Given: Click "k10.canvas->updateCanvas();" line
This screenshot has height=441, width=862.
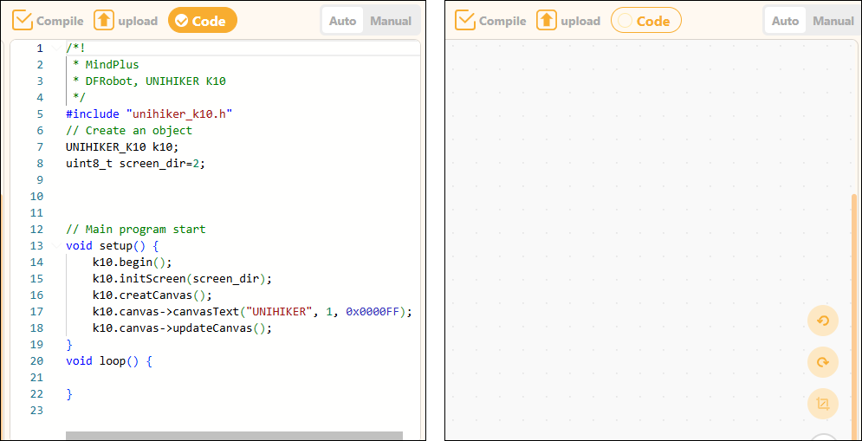Looking at the screenshot, I should tap(183, 328).
